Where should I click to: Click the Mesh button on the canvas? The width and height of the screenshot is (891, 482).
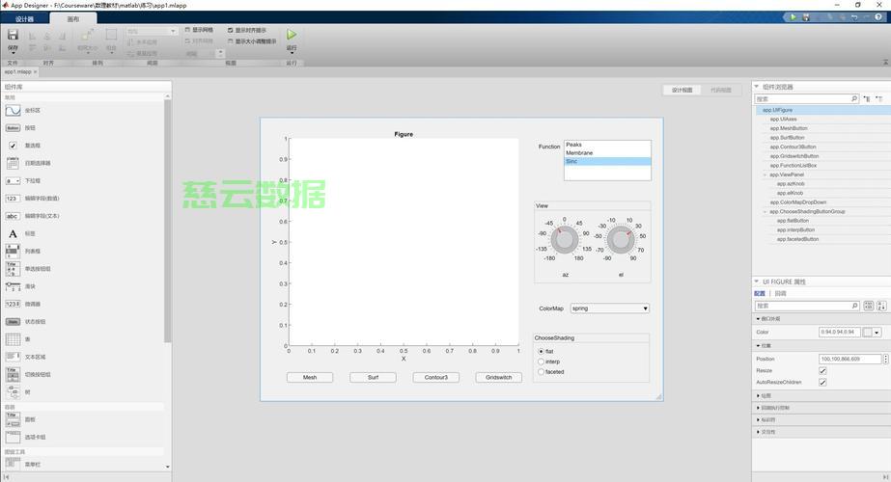(310, 377)
